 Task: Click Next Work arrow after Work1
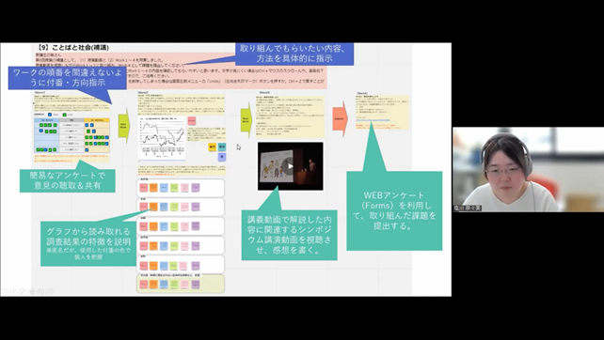click(123, 125)
